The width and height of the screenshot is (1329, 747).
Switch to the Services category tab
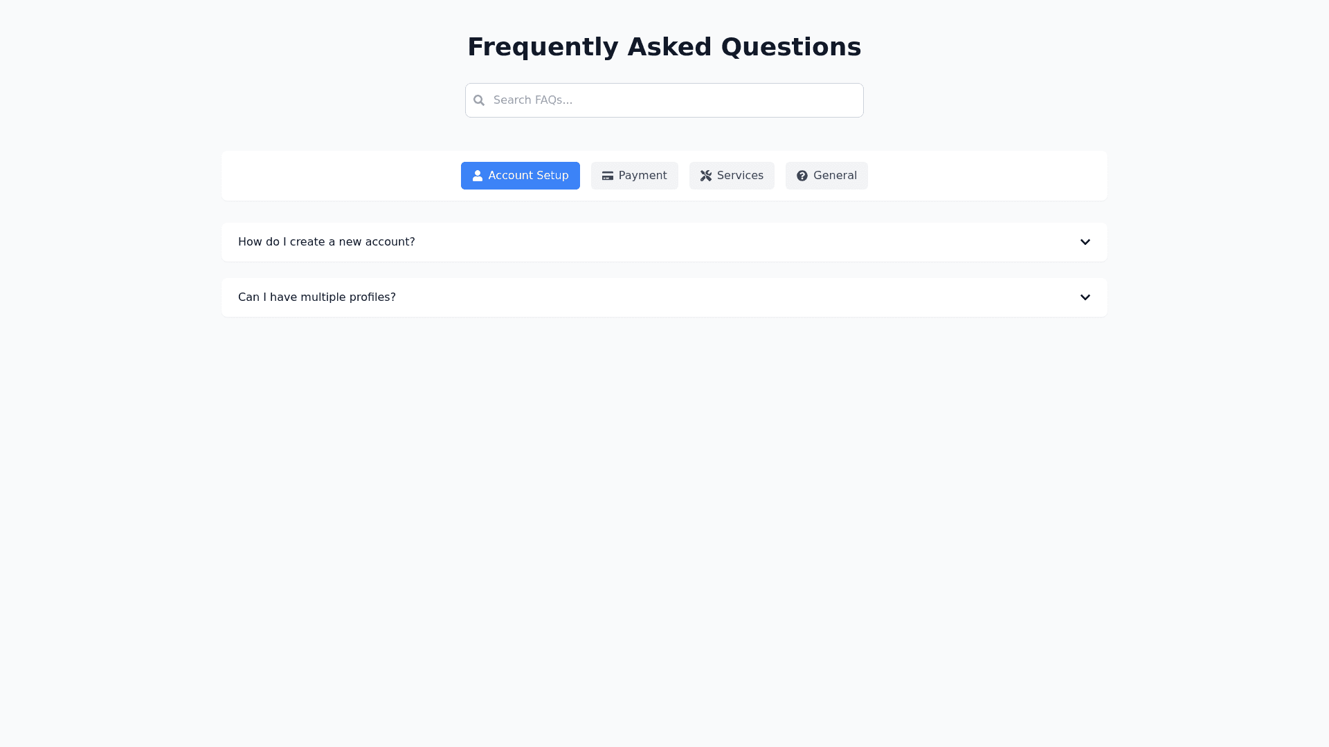coord(732,176)
